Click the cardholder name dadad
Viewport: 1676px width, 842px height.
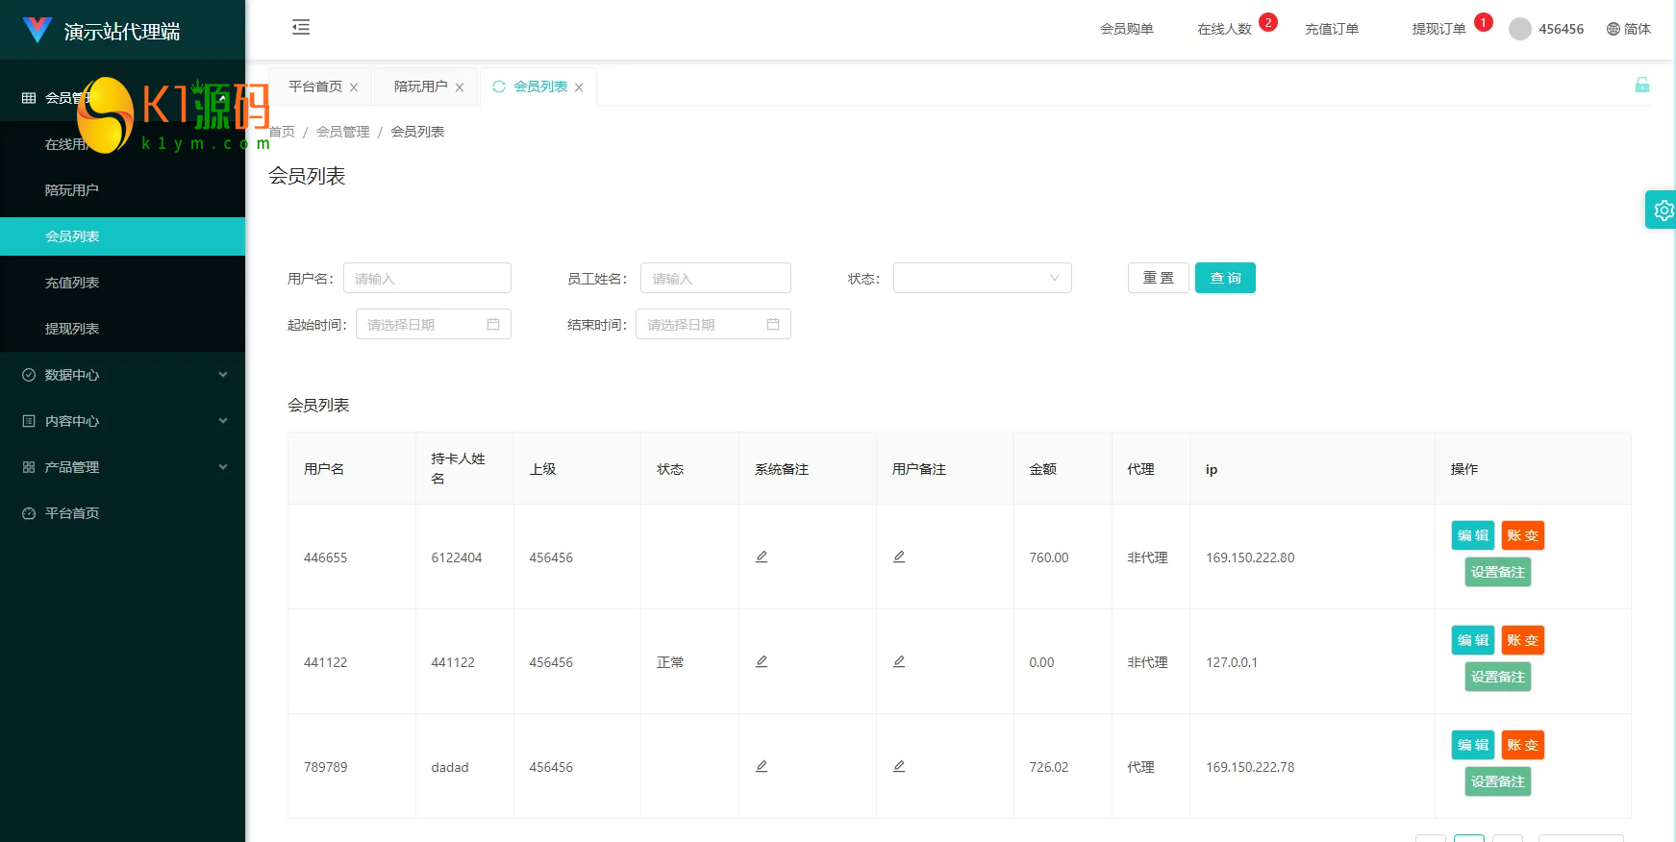pos(450,767)
